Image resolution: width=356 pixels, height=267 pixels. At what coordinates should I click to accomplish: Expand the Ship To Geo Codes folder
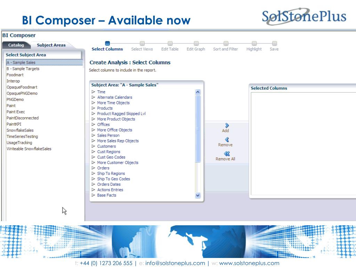pyautogui.click(x=93, y=179)
